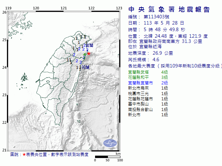Click the report number 第113403號
The image size is (222, 166).
tap(156, 17)
